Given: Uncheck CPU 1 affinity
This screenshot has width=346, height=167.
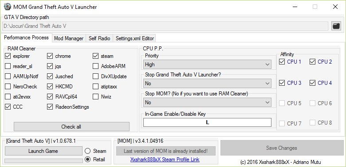Looking at the screenshot, I should pyautogui.click(x=282, y=62).
